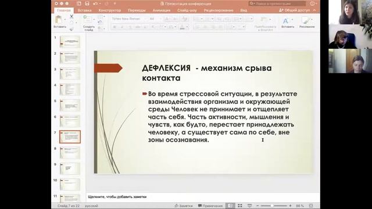Open font color dropdown arrow
372x209 pixels.
(x=187, y=27)
